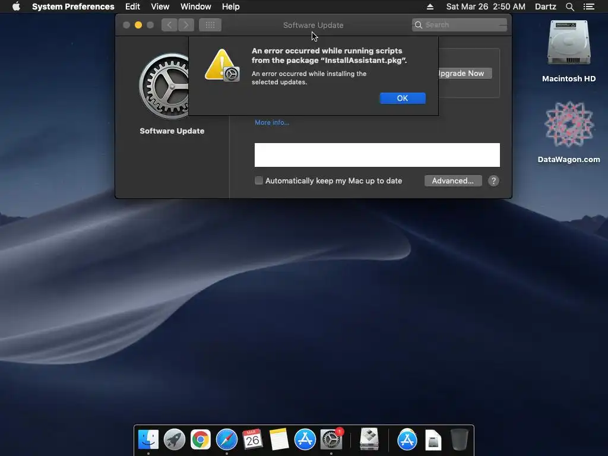Click the white update status area

point(377,155)
